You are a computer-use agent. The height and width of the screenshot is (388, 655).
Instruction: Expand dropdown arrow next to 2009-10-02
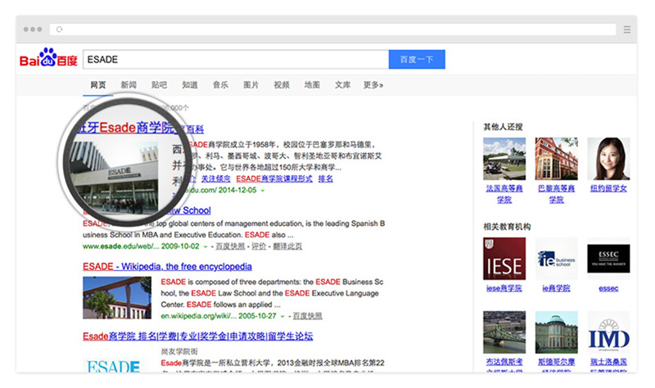(206, 246)
